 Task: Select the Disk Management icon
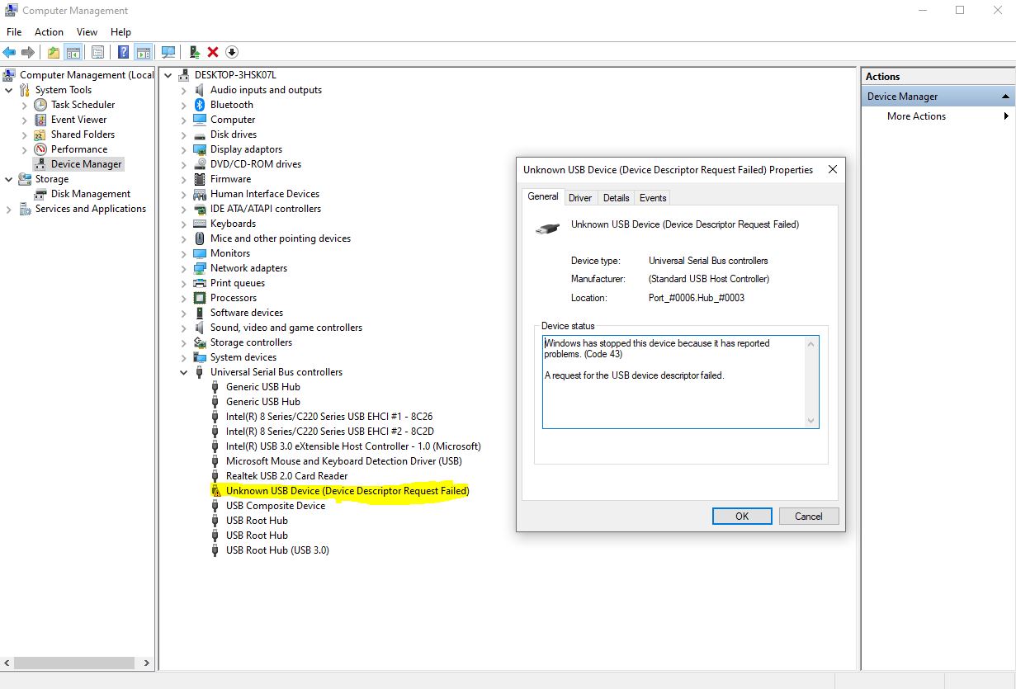(x=40, y=194)
